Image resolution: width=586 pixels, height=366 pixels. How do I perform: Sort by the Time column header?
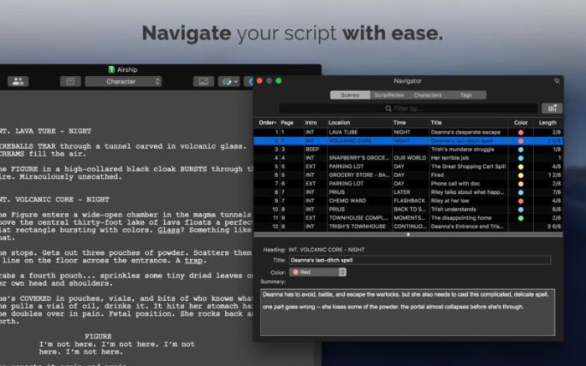399,122
